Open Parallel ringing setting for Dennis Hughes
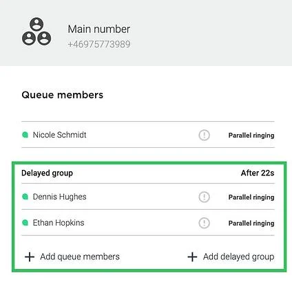The width and height of the screenshot is (292, 282). 251,197
